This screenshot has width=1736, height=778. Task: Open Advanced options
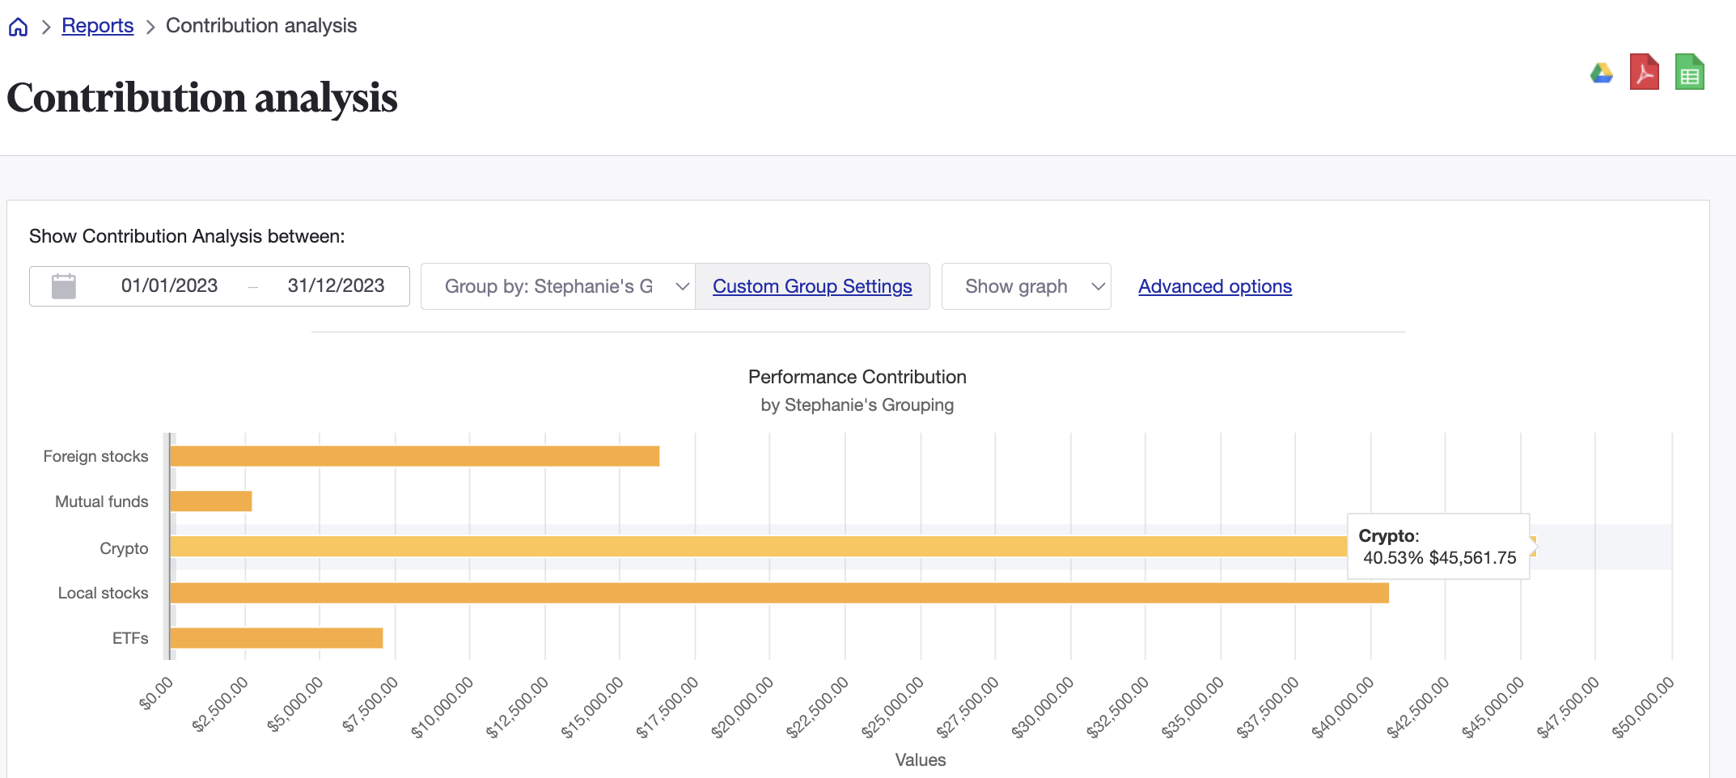[1214, 285]
